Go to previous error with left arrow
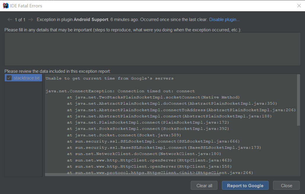 click(x=10, y=20)
